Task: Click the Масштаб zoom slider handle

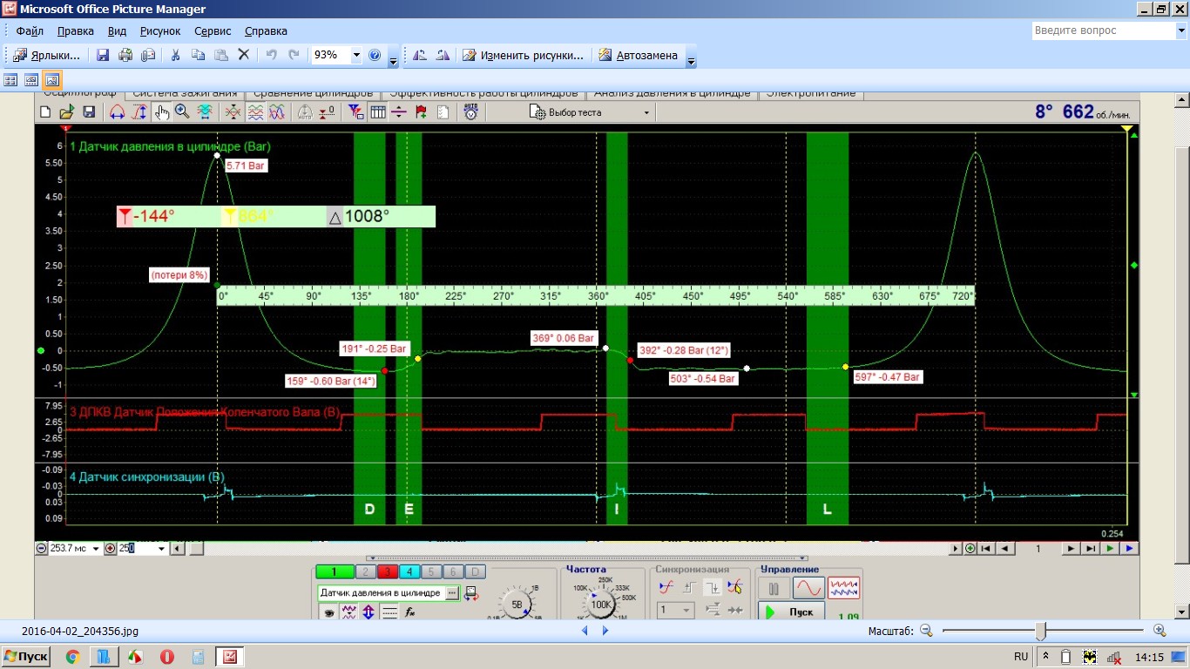Action: click(1040, 631)
